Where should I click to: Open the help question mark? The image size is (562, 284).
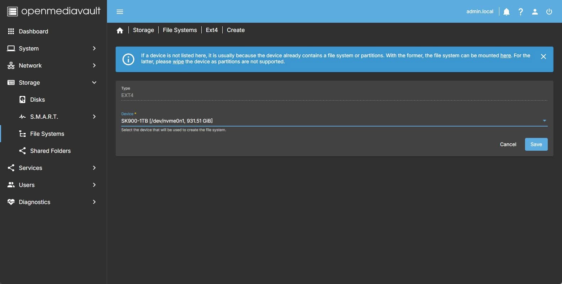click(x=521, y=12)
